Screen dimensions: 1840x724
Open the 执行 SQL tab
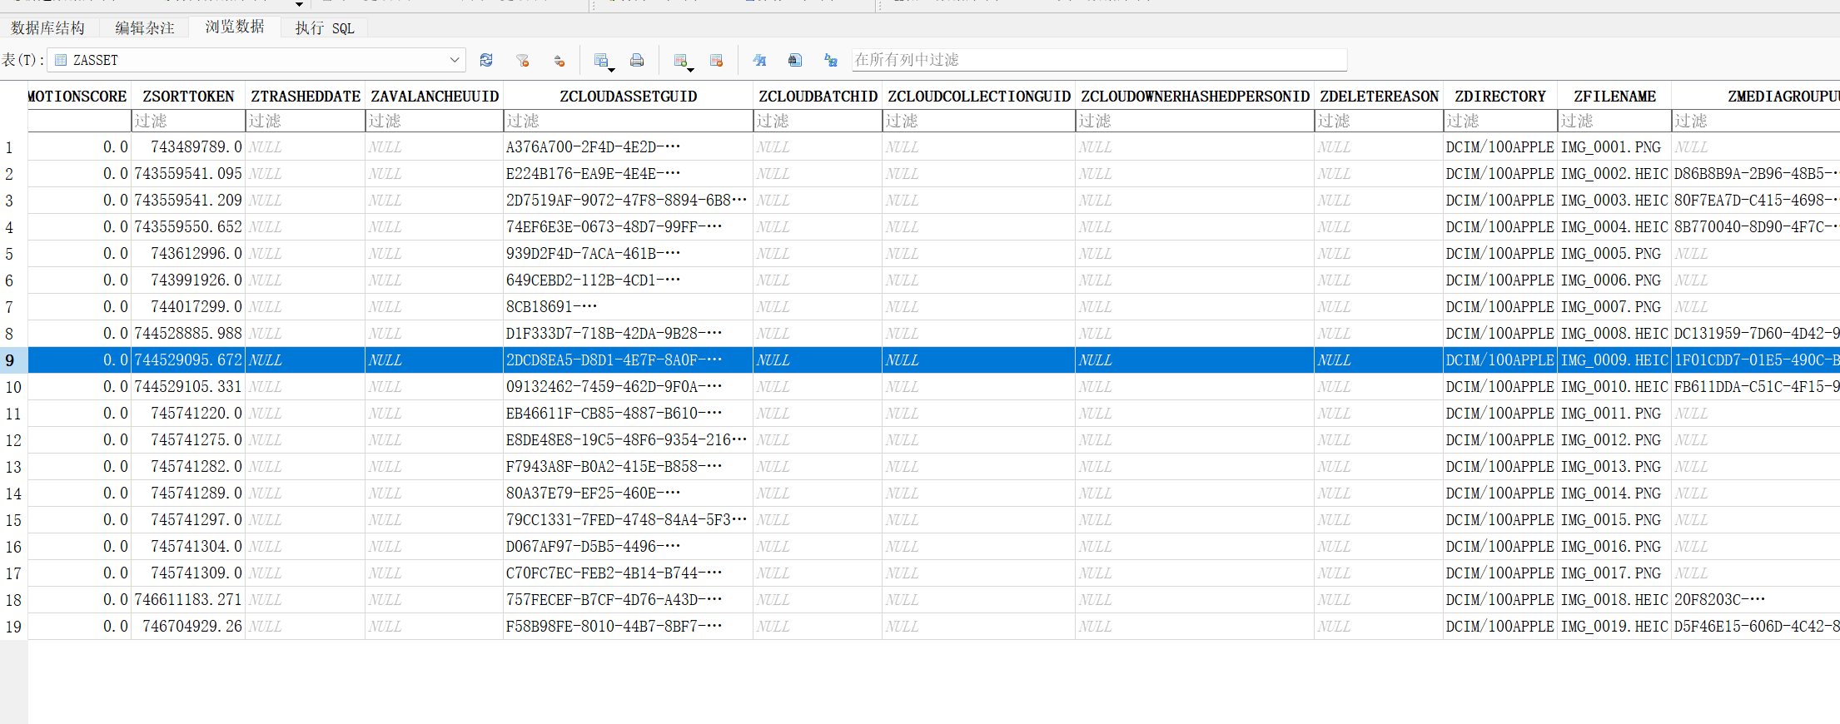click(x=325, y=27)
